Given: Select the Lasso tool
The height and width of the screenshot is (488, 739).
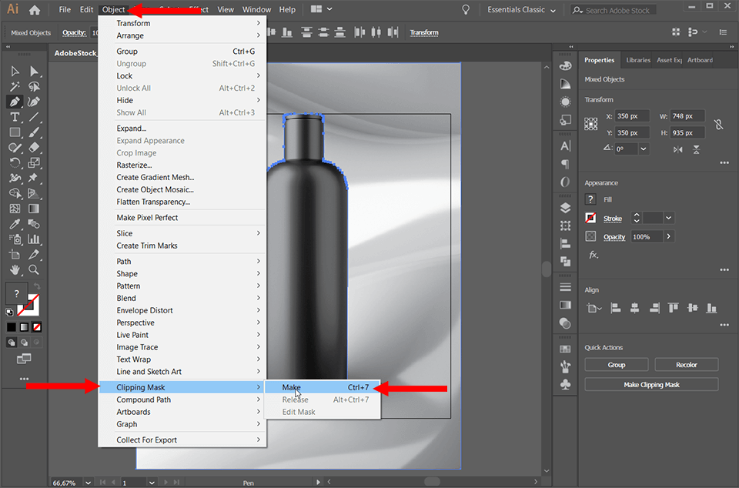Looking at the screenshot, I should tap(34, 87).
